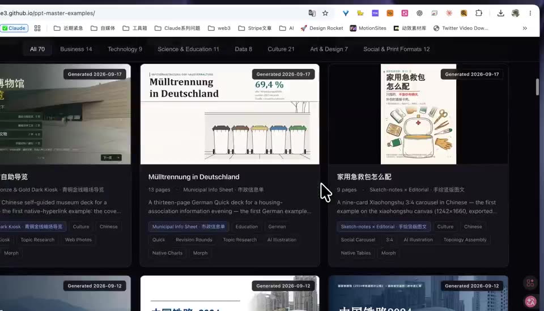Expand the 近期紧急 bookmark folder
Image resolution: width=544 pixels, height=311 pixels.
pos(69,28)
